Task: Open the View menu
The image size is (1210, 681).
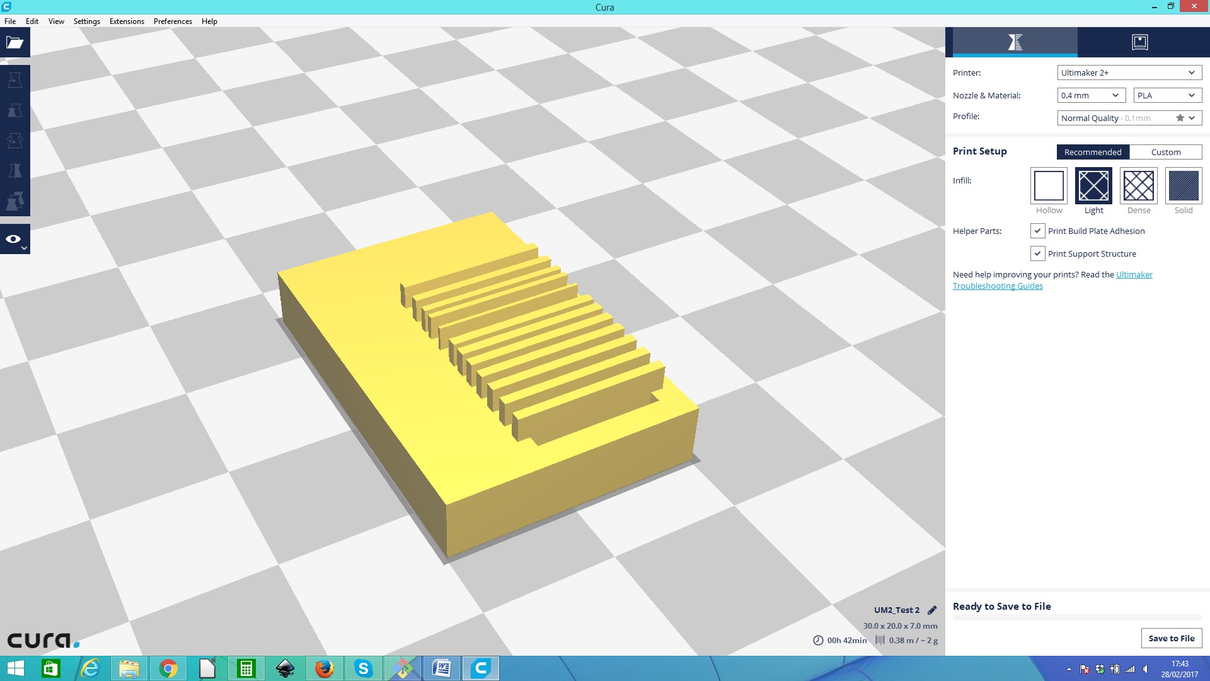Action: tap(56, 21)
